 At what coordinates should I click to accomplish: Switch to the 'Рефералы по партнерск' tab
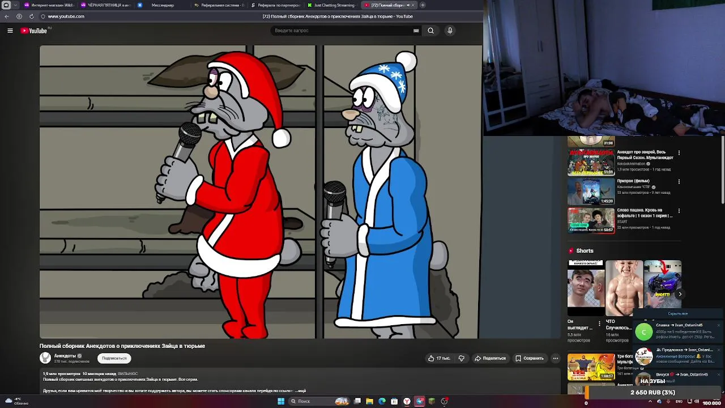(276, 5)
